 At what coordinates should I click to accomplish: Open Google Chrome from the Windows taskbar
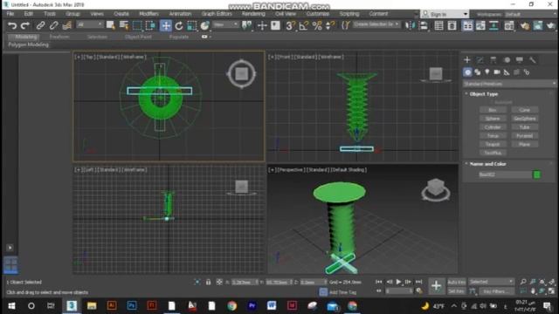(231, 306)
